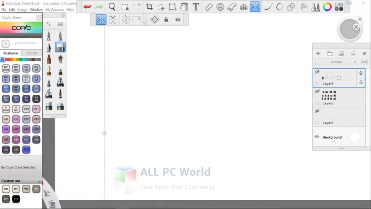This screenshot has height=209, width=371.
Task: Pick custom set color W7
Action: [x=6, y=199]
